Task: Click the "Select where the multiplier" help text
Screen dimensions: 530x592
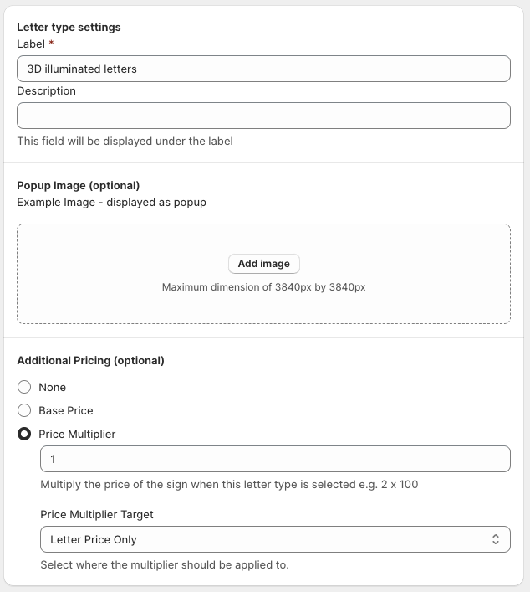Action: pos(164,564)
